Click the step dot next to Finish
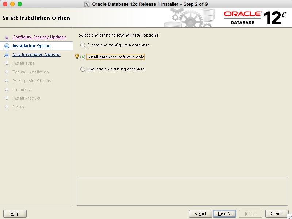The height and width of the screenshot is (219, 292). [6, 107]
